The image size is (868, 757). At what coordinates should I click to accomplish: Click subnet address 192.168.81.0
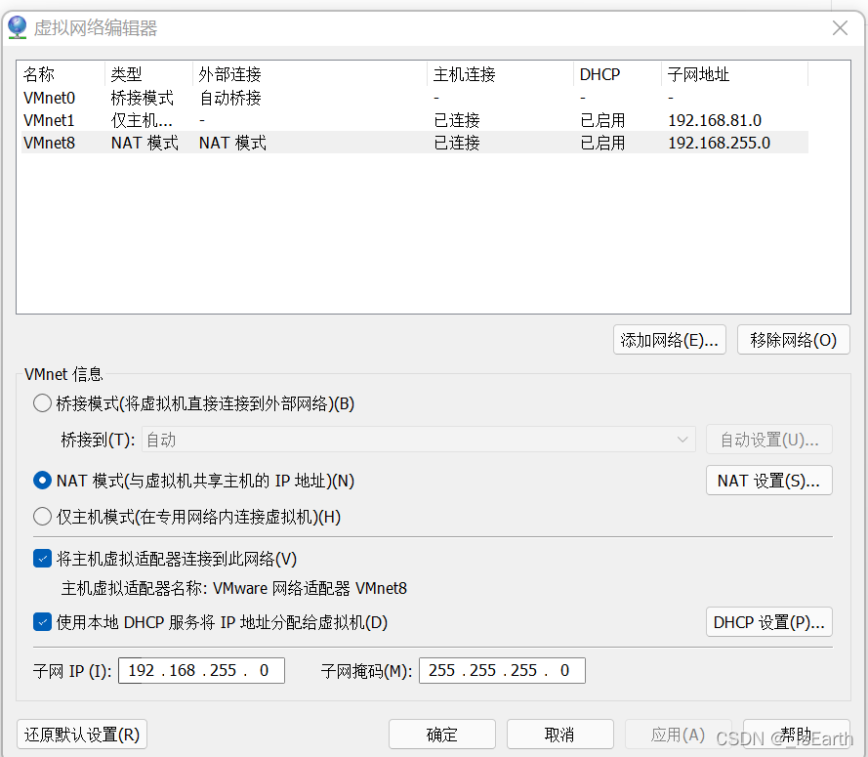tap(715, 120)
